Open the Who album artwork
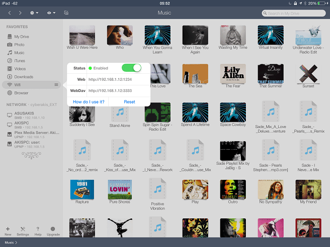330x247 pixels. pos(120,35)
